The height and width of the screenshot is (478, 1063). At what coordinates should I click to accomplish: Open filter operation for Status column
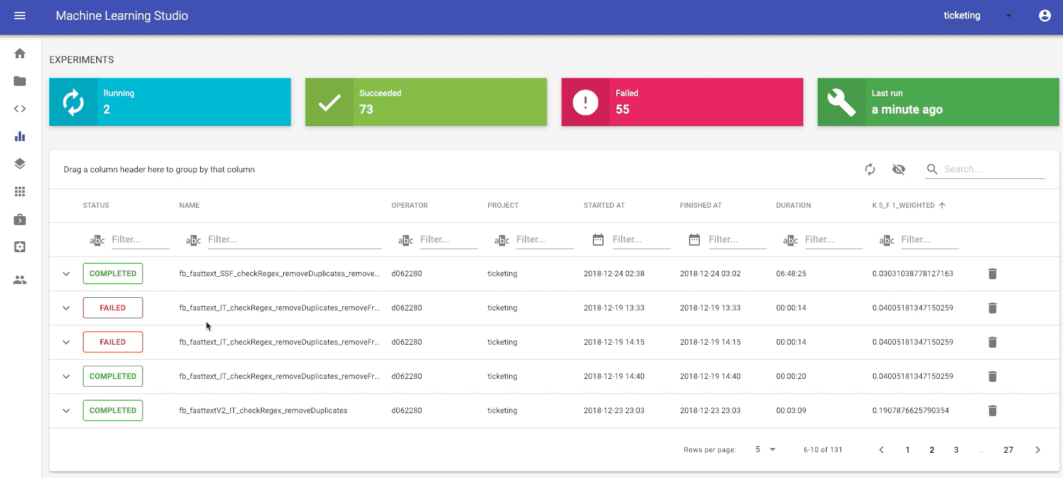click(97, 240)
